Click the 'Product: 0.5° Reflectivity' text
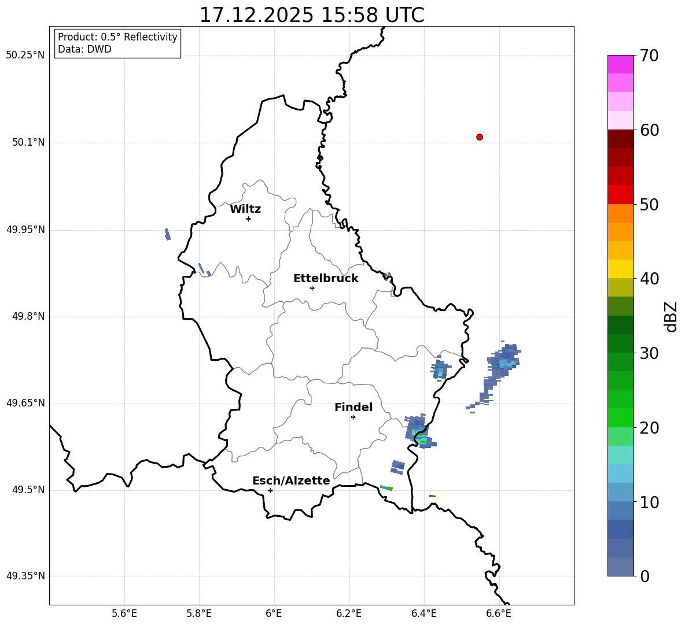 click(117, 37)
